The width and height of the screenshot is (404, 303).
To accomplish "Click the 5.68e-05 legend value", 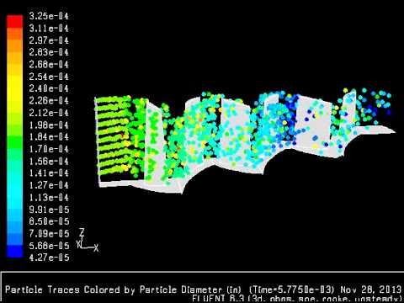I will tap(49, 246).
